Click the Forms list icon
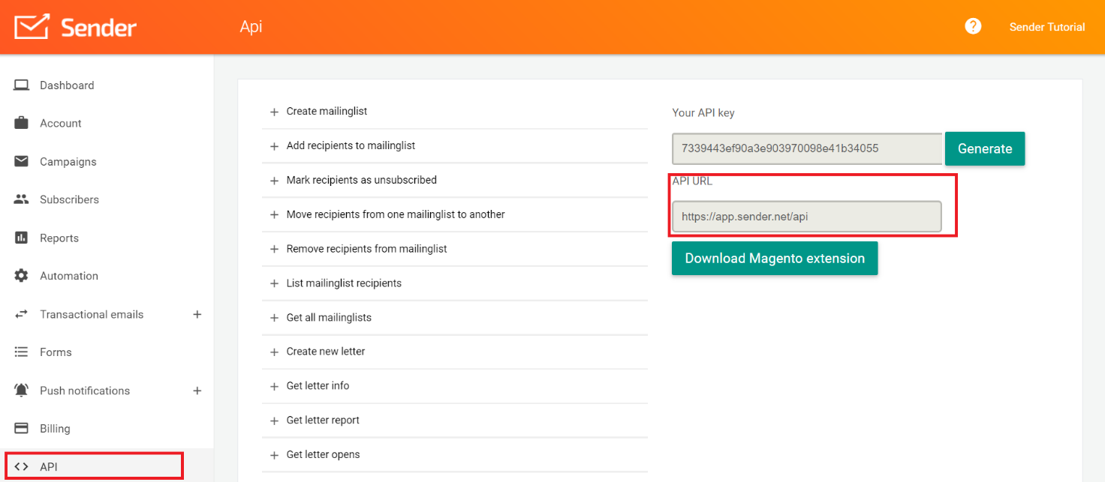 (21, 352)
